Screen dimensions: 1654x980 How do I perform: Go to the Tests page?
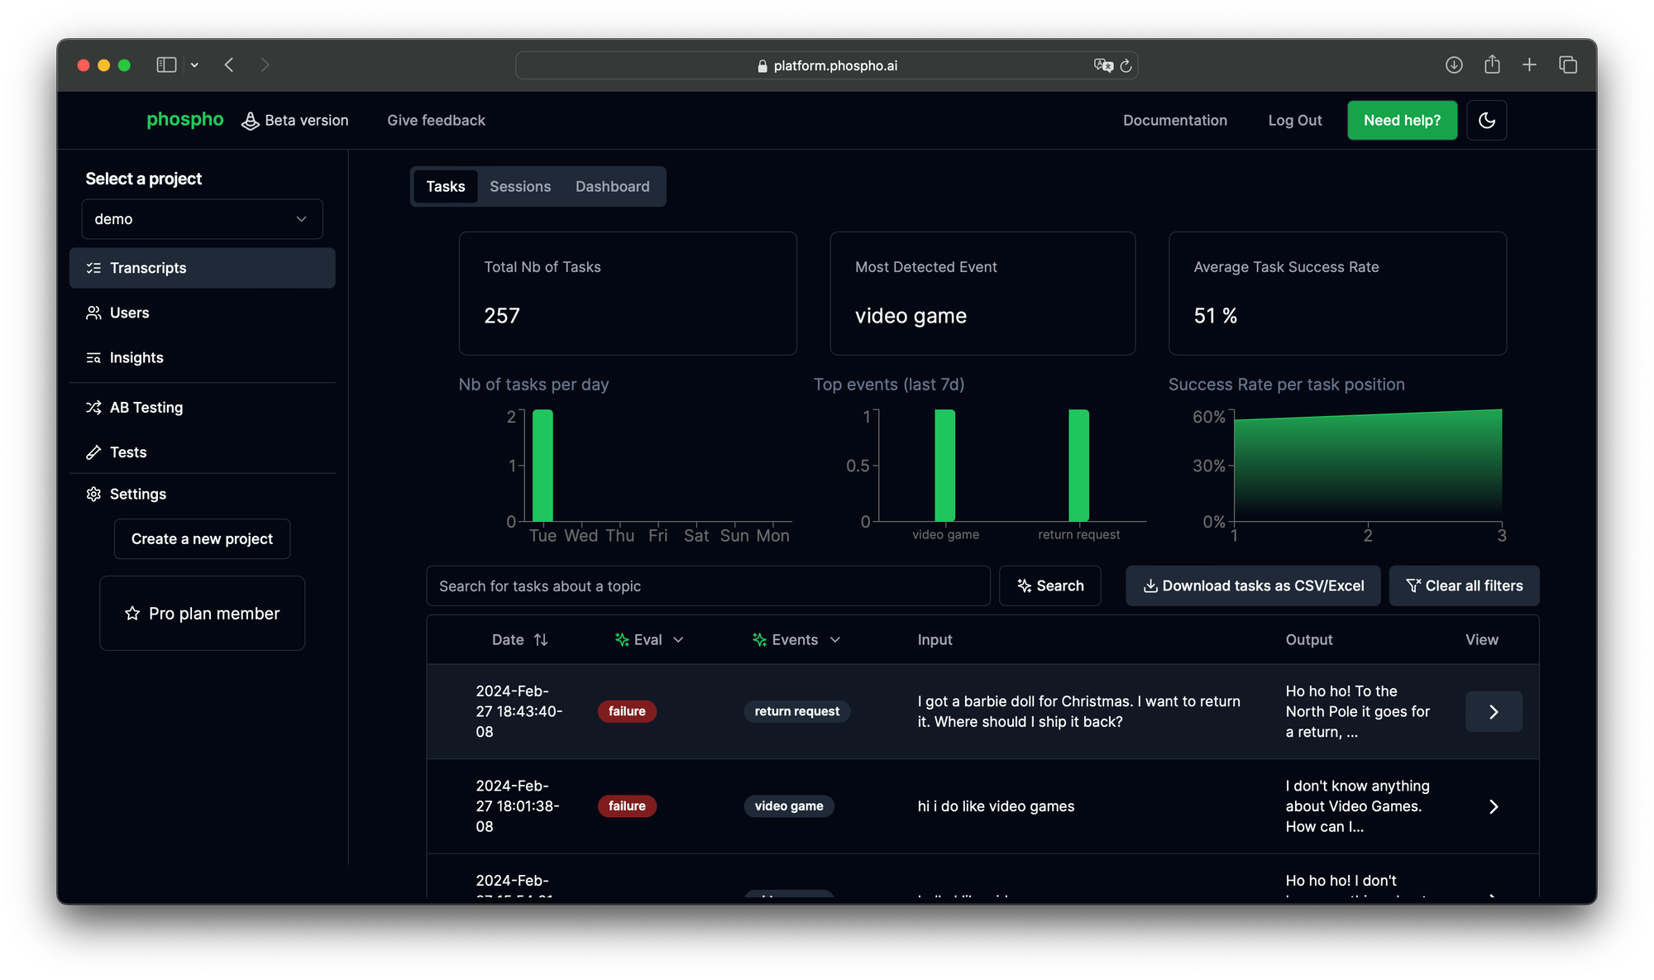click(x=127, y=452)
